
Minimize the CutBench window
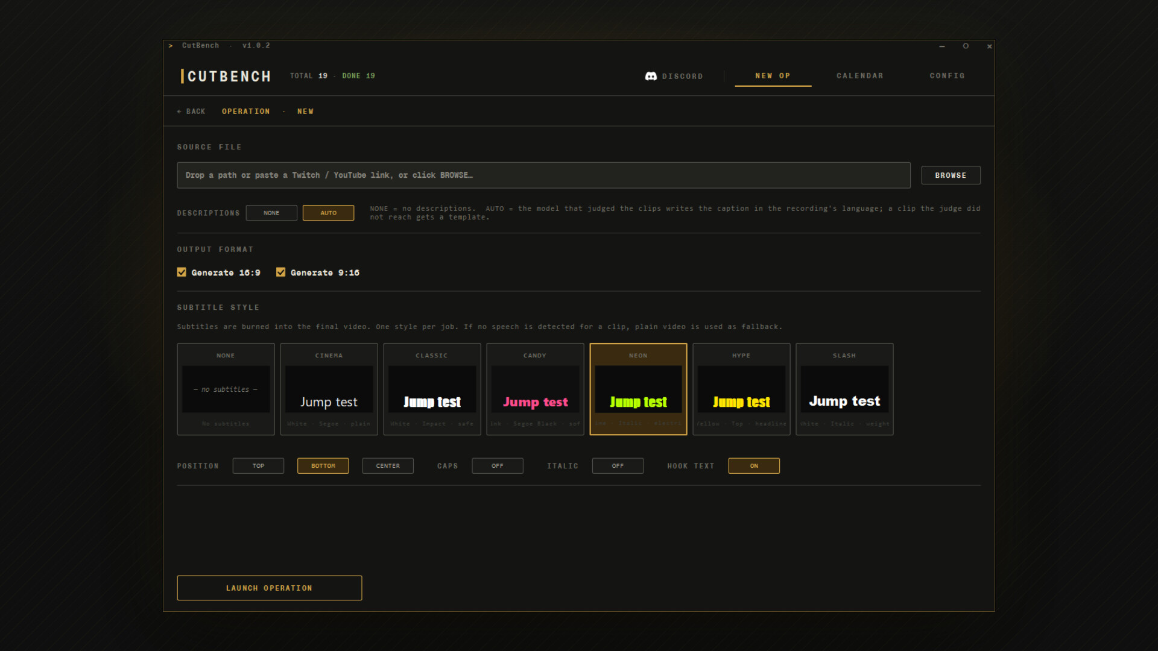941,46
